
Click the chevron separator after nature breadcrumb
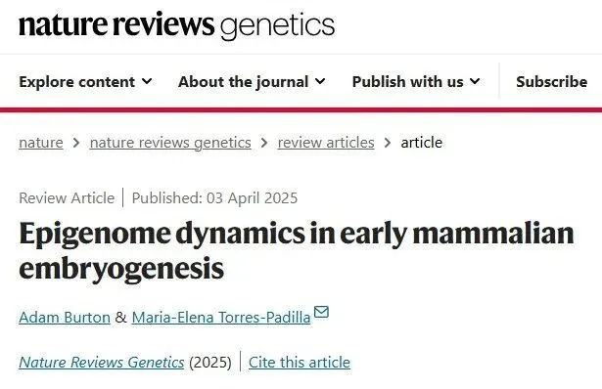(76, 143)
